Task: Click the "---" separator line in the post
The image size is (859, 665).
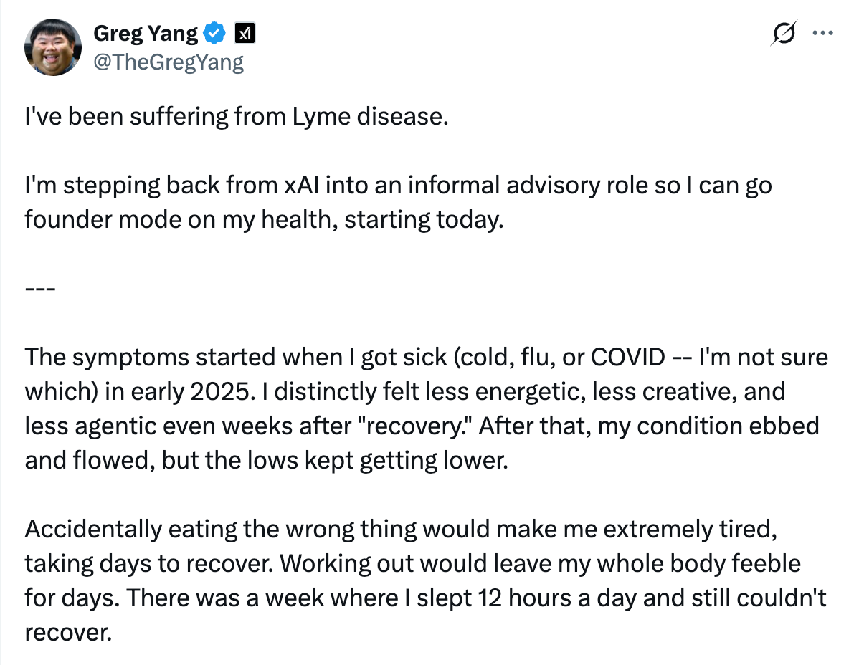Action: [x=36, y=288]
